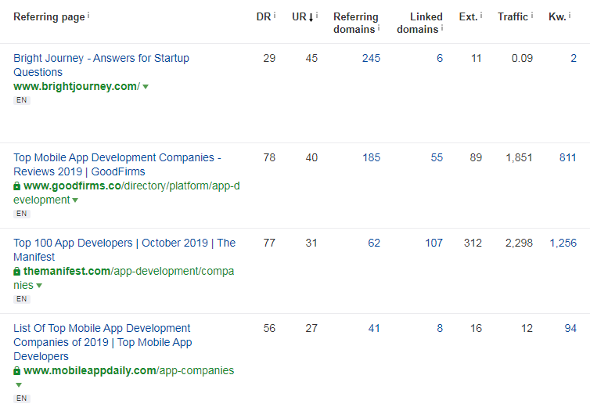The image size is (590, 411).
Task: Open List Of Top Mobile App Development Companies link
Action: [103, 342]
